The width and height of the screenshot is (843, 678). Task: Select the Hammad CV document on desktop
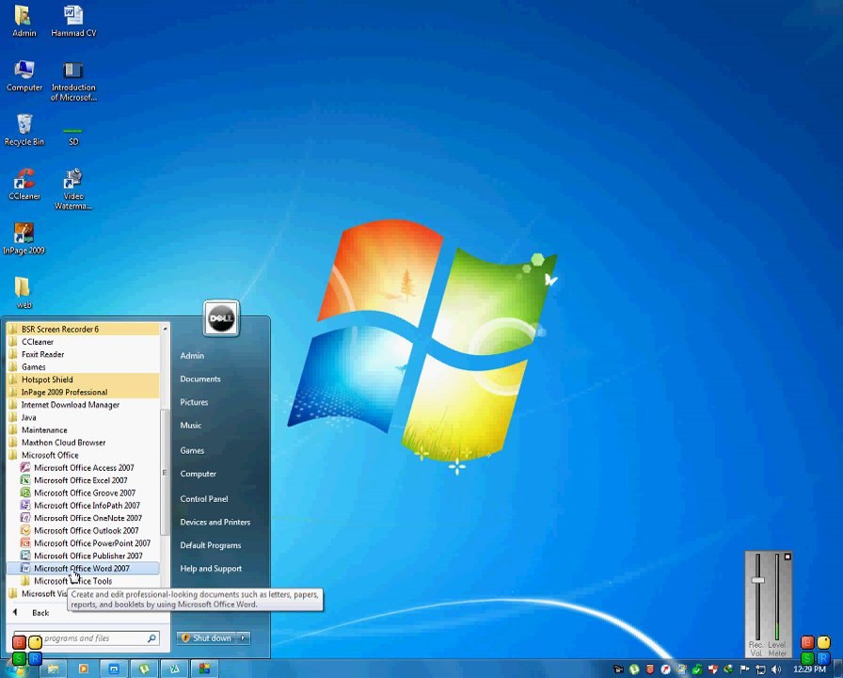pyautogui.click(x=73, y=21)
